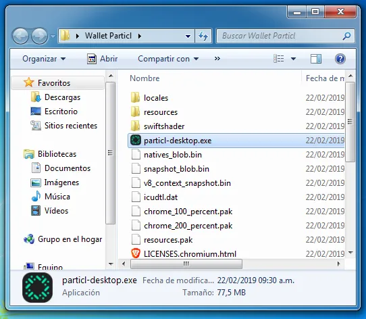Screen dimensions: 366x319
Task: Click the horizontal scrollbar thumb
Action: click(x=186, y=264)
